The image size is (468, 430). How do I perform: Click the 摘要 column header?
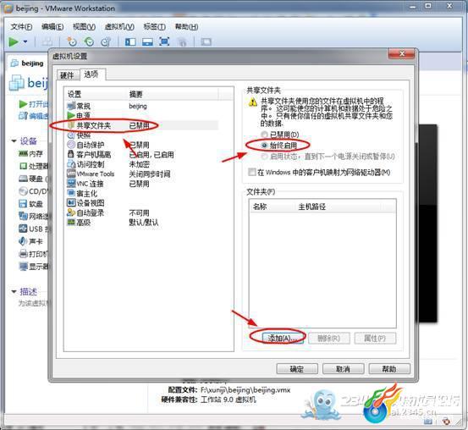coord(173,94)
